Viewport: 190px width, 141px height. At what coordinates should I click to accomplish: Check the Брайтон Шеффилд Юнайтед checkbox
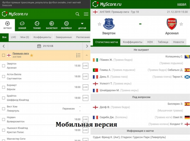pyautogui.click(x=4, y=98)
